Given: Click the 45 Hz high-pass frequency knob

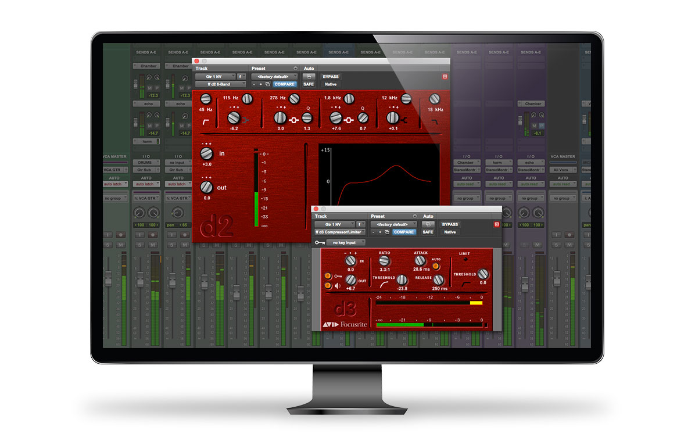Looking at the screenshot, I should pos(206,99).
